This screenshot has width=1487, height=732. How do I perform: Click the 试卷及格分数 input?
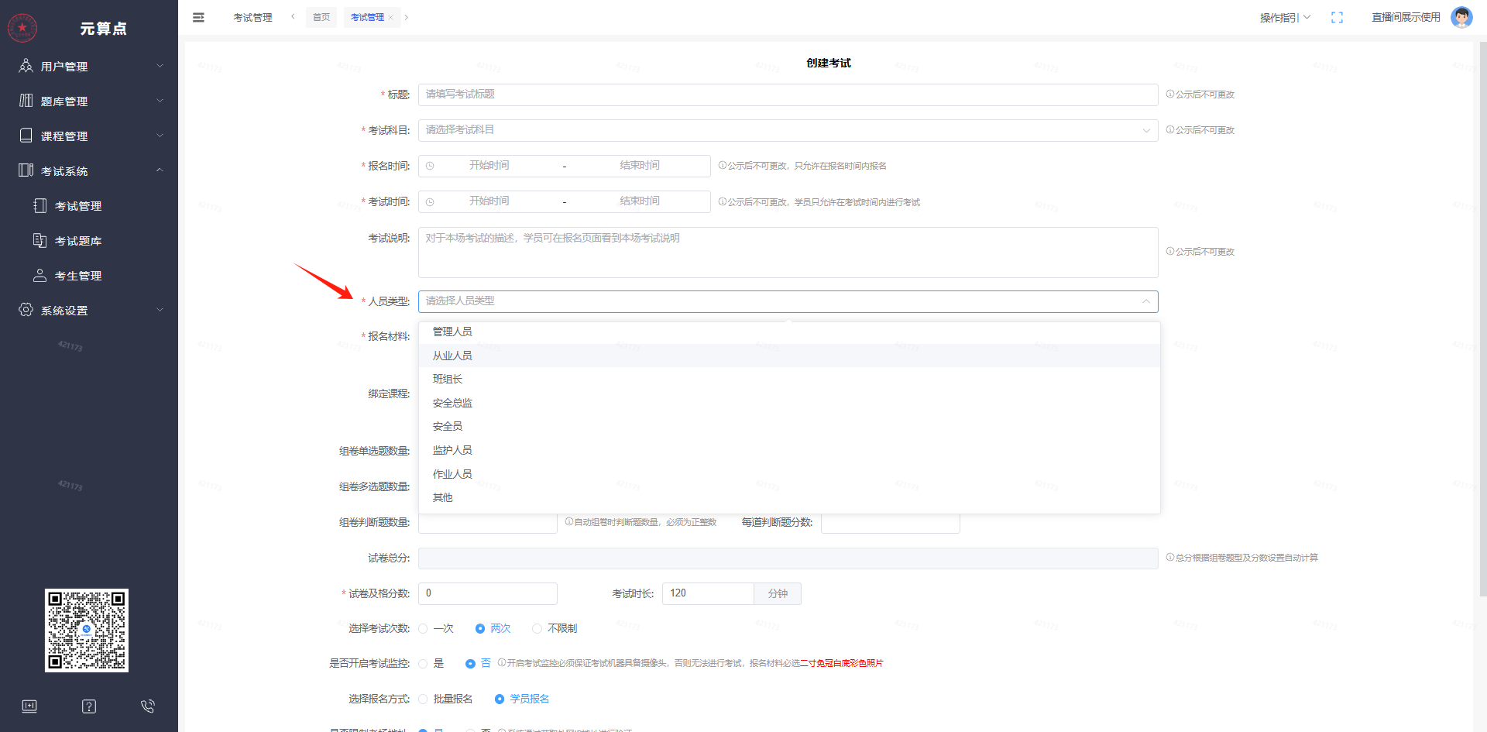[487, 593]
